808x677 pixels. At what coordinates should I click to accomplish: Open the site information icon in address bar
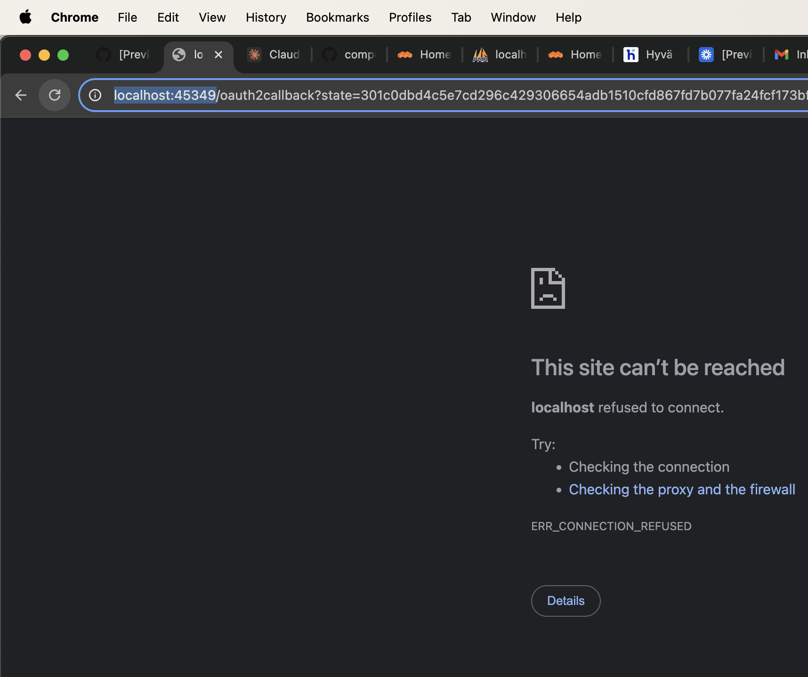coord(95,95)
